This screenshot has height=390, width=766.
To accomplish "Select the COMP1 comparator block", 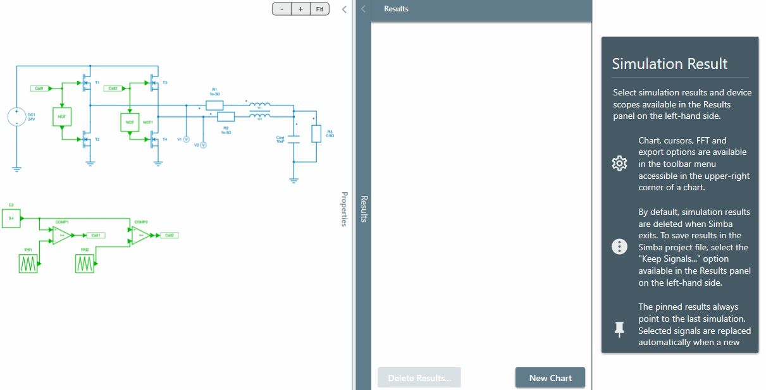I will coord(61,235).
